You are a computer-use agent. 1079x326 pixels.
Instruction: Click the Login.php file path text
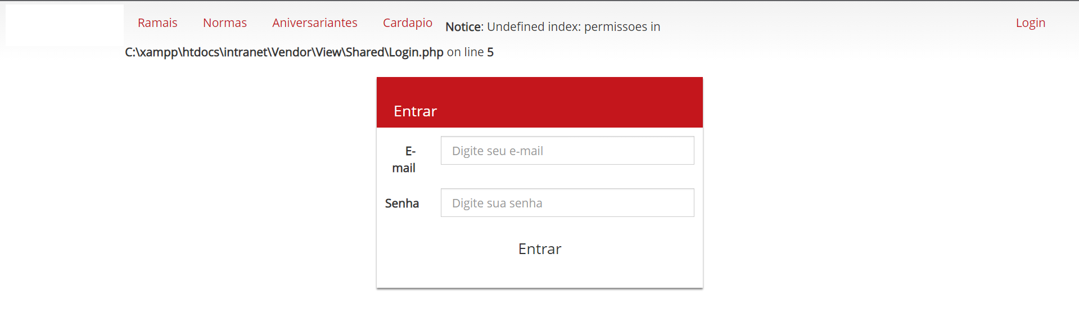click(284, 52)
